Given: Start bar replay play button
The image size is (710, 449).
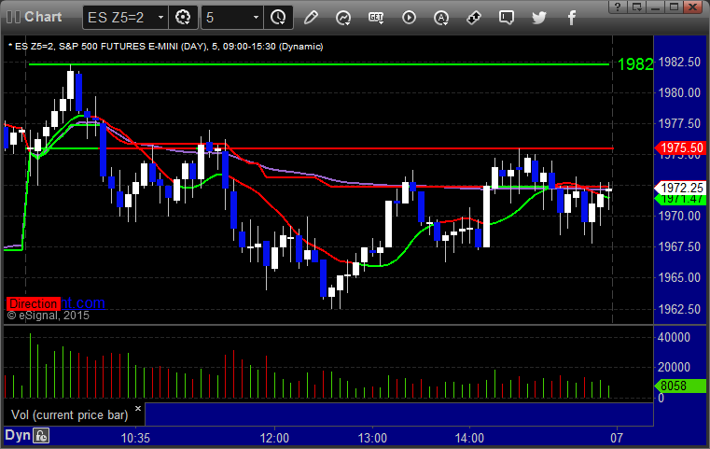Looking at the screenshot, I should point(409,18).
